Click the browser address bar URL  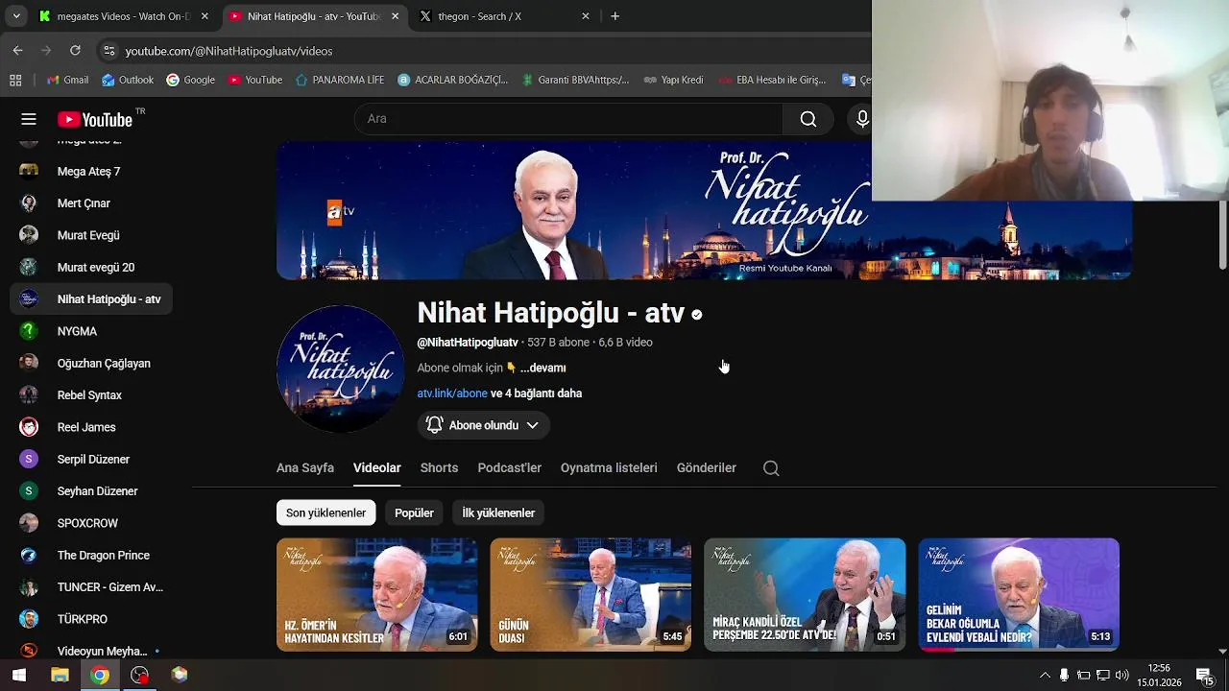point(229,51)
